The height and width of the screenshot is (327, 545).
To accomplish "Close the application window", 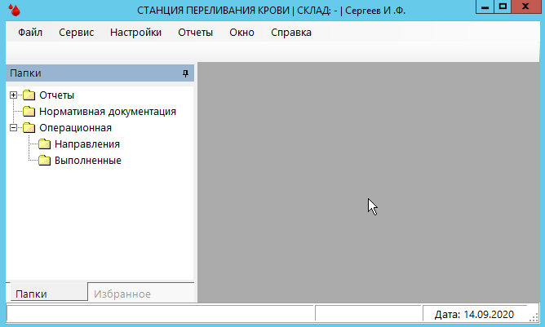I will pyautogui.click(x=526, y=7).
